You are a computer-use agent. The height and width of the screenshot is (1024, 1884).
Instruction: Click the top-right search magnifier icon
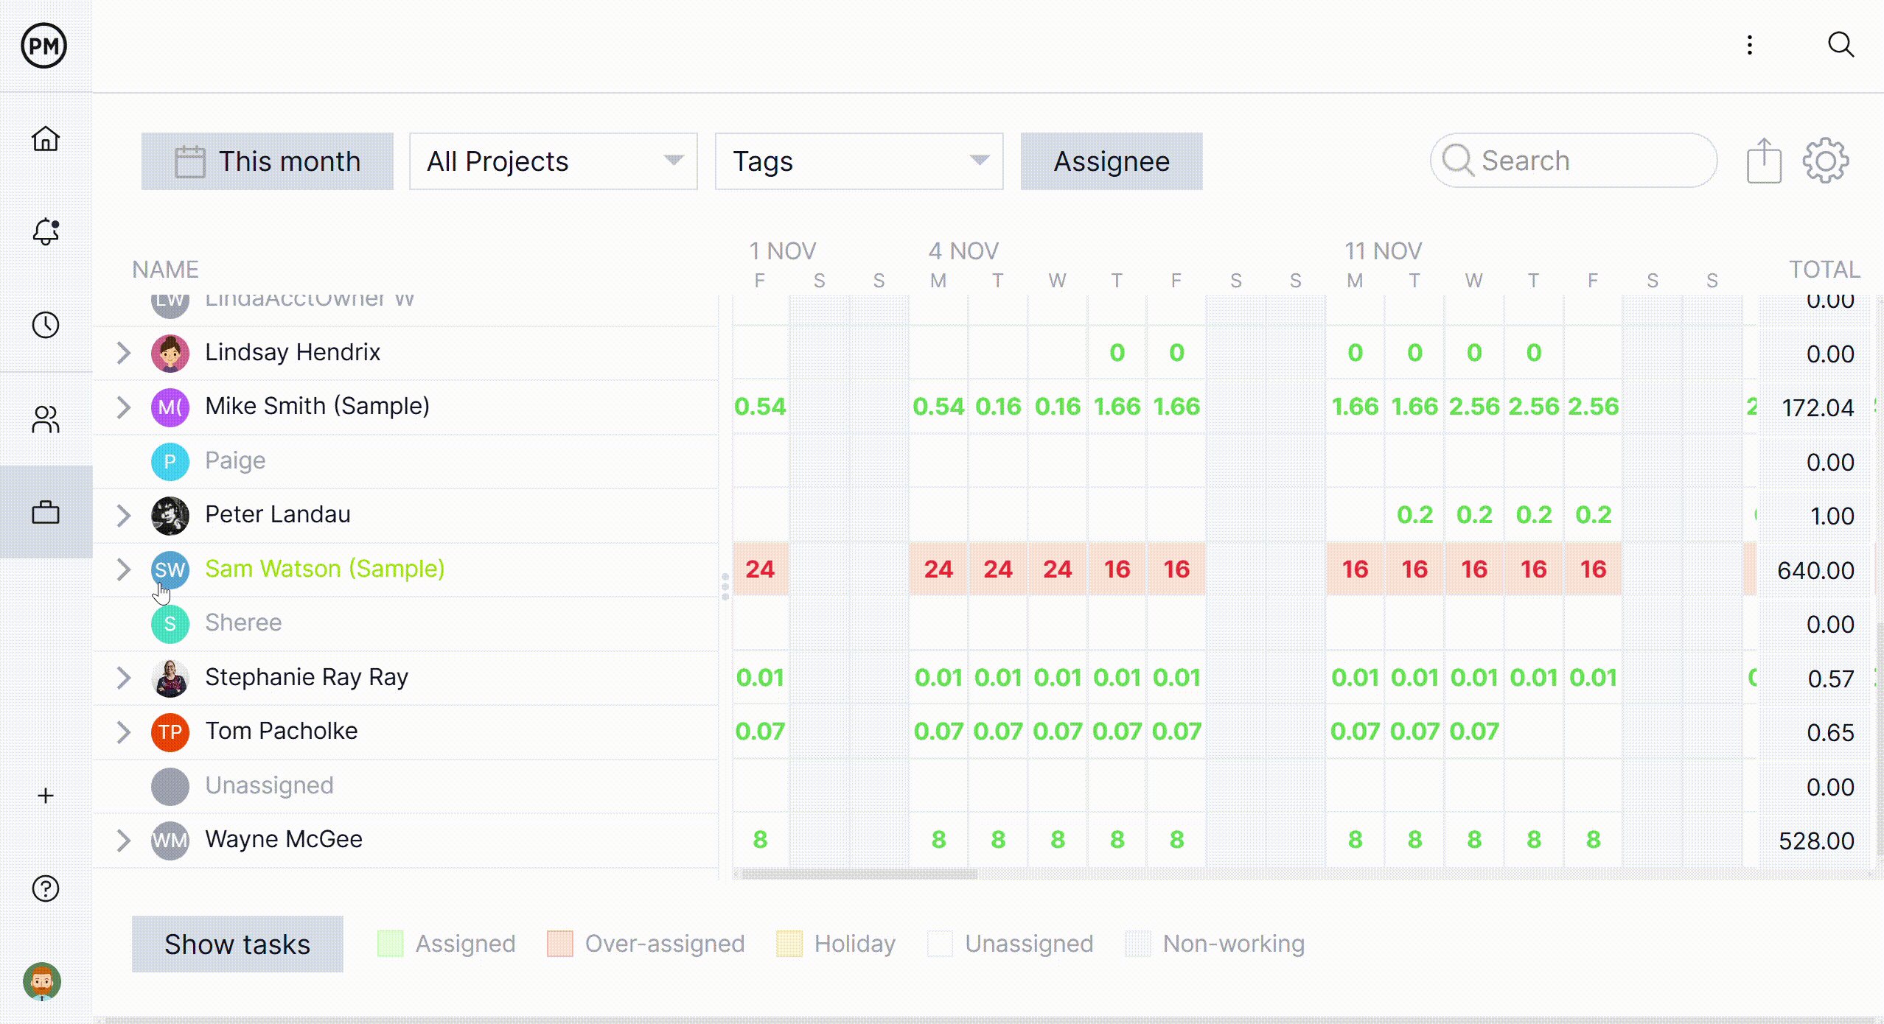coord(1841,45)
